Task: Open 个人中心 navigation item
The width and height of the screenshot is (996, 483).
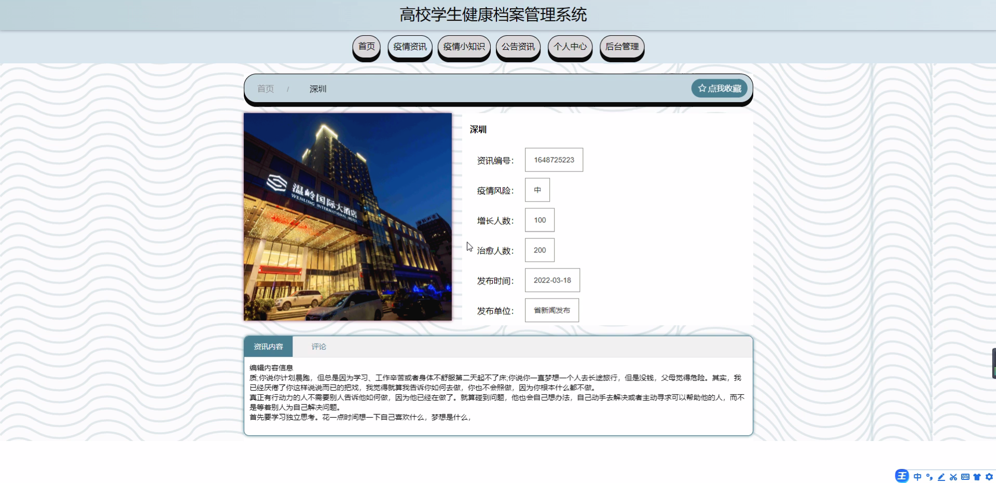Action: point(570,47)
